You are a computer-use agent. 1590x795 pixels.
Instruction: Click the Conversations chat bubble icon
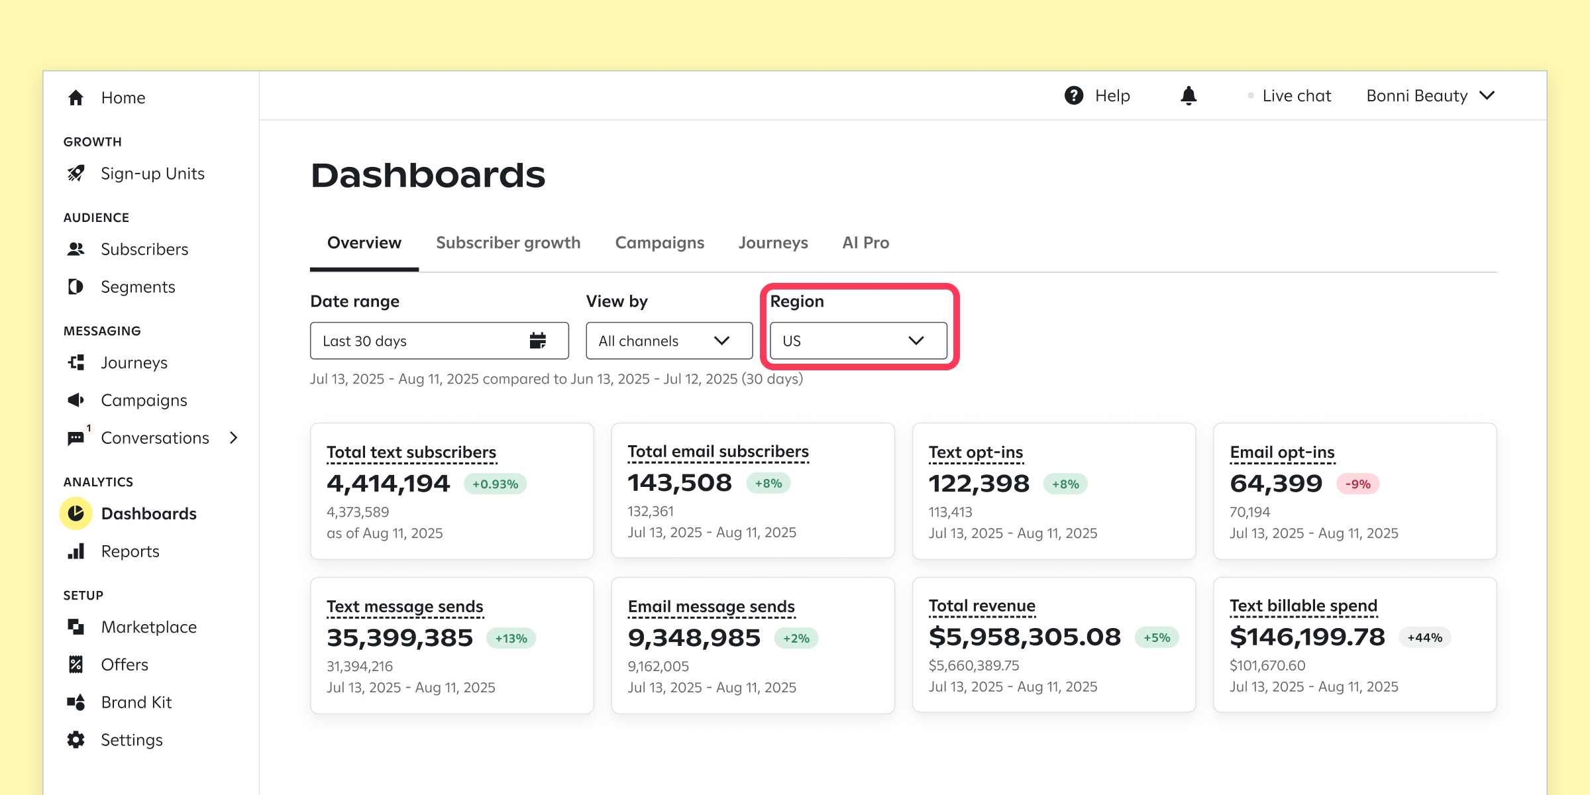click(76, 438)
